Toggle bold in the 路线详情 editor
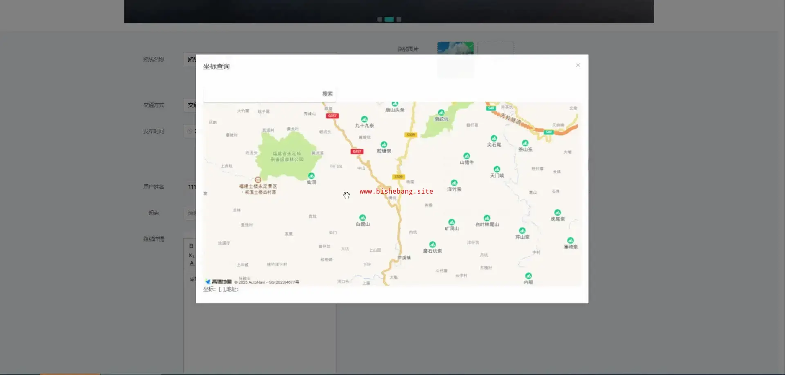 [191, 246]
